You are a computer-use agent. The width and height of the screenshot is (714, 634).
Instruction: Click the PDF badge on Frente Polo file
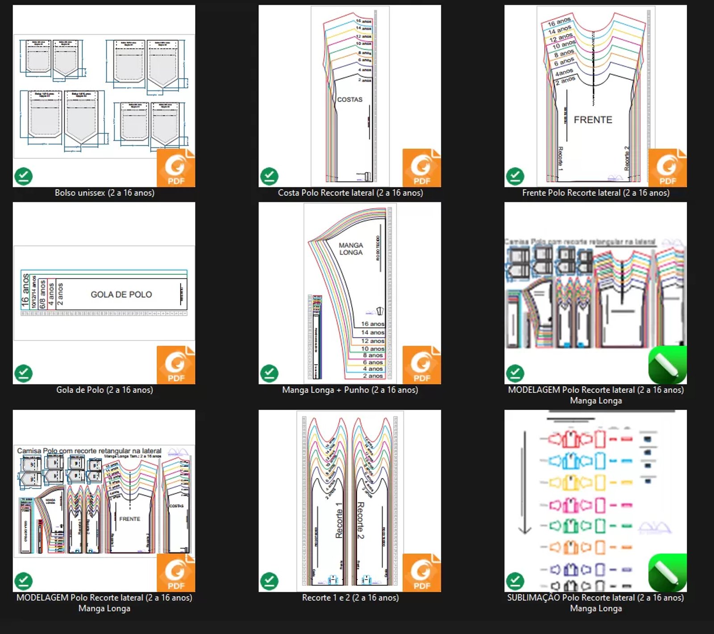(667, 168)
